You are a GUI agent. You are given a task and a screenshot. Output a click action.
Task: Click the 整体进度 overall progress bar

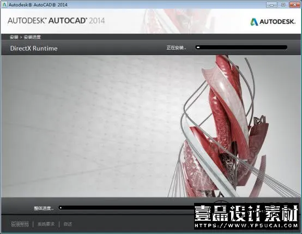coord(126,208)
